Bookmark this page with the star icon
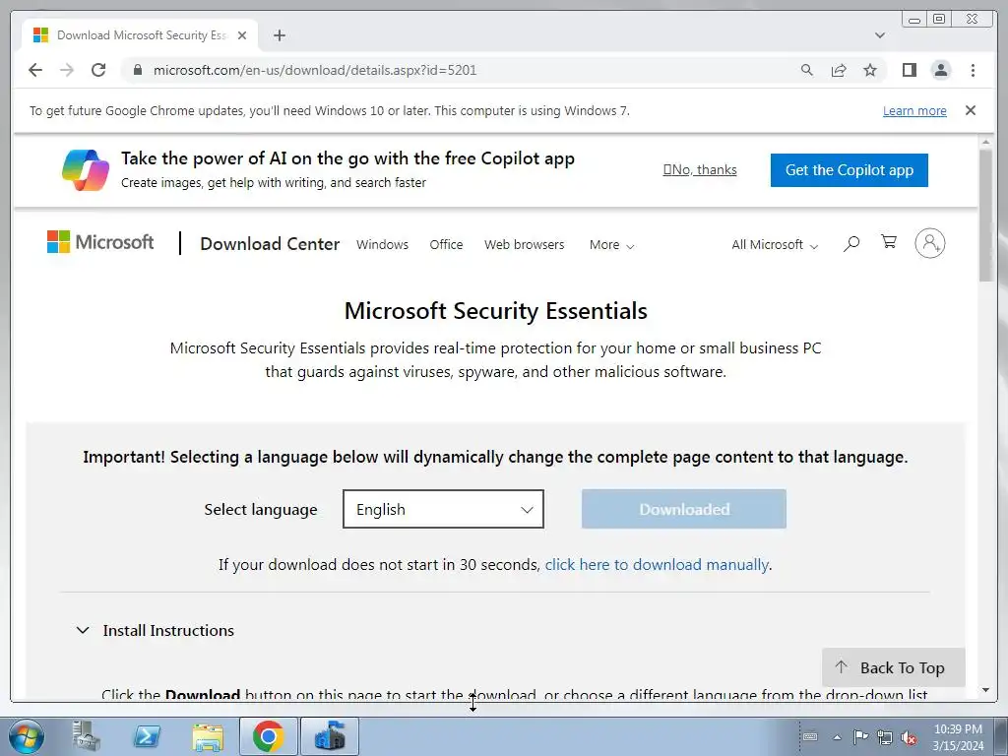The height and width of the screenshot is (756, 1008). click(870, 70)
